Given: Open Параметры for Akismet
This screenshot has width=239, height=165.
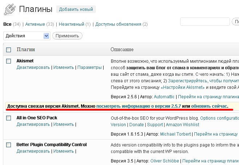Looking at the screenshot, I should [89, 67].
